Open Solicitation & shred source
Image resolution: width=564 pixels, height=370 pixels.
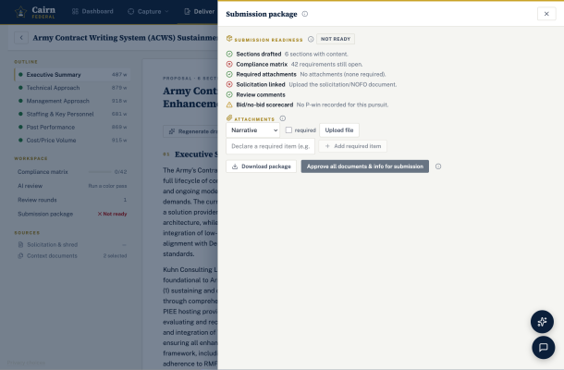[x=72, y=245]
